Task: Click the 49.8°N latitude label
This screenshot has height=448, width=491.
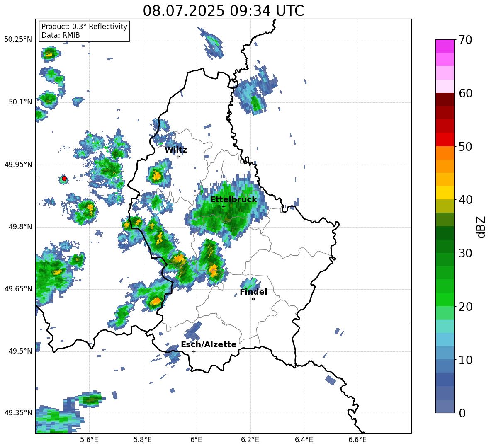Action: click(20, 227)
